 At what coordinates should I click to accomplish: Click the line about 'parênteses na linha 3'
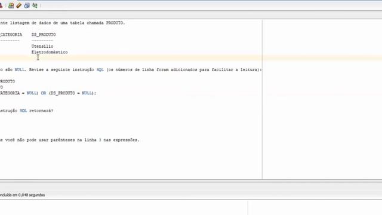pos(70,140)
